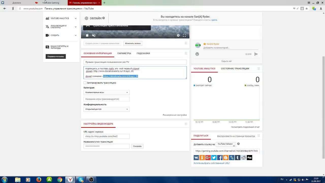The width and height of the screenshot is (325, 183).
Task: Click help icon next to ОФЛАЙН status
Action: pyautogui.click(x=103, y=18)
